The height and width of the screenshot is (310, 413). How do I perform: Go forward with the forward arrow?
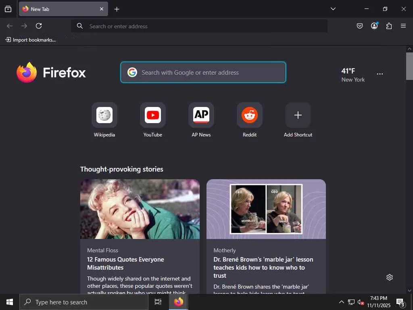pyautogui.click(x=24, y=26)
